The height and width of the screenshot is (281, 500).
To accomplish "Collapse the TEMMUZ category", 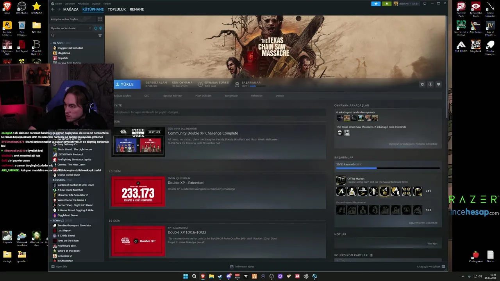I will 51,221.
